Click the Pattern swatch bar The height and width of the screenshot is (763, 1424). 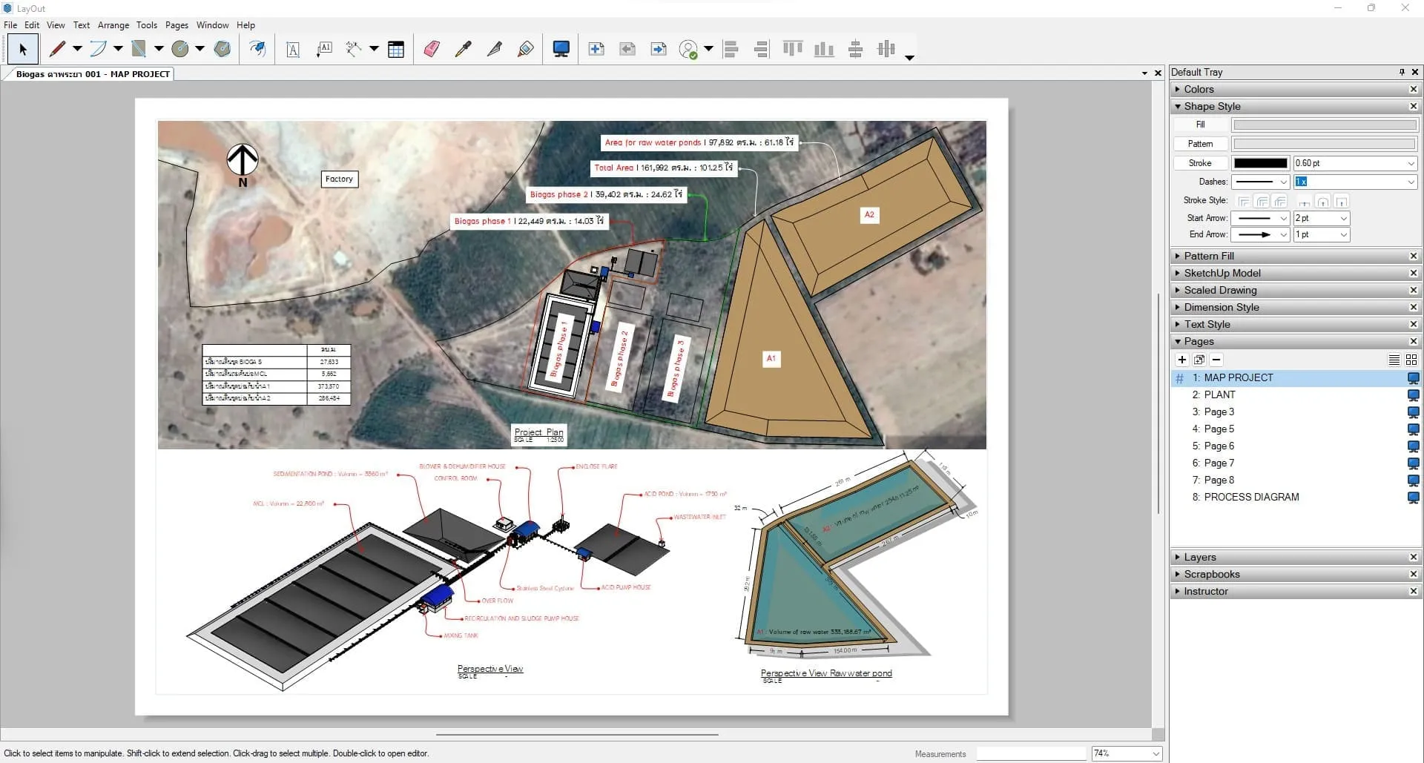click(x=1325, y=144)
